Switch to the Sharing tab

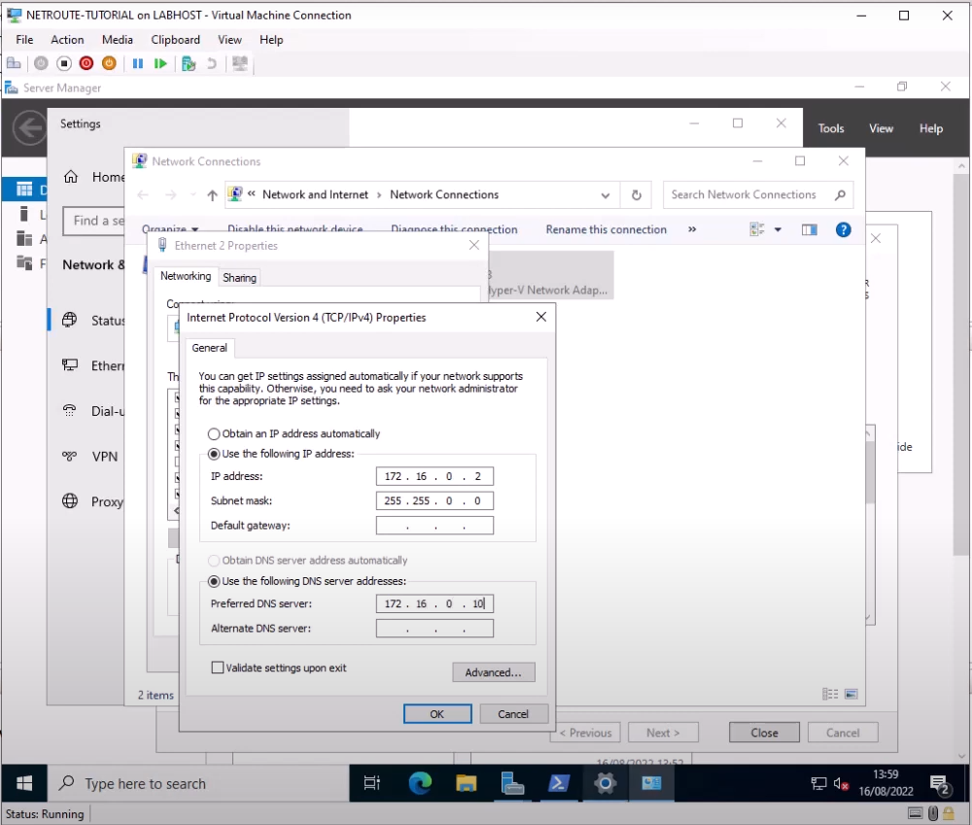[x=239, y=277]
